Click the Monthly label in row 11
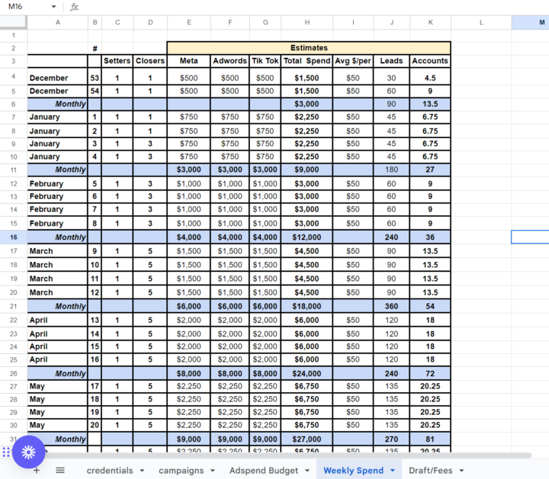The width and height of the screenshot is (549, 479). [58, 170]
